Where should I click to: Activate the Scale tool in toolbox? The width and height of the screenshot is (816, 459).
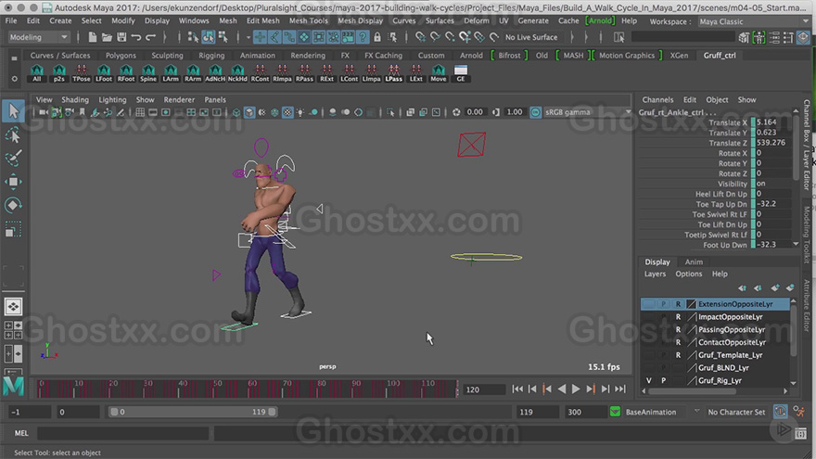(13, 229)
